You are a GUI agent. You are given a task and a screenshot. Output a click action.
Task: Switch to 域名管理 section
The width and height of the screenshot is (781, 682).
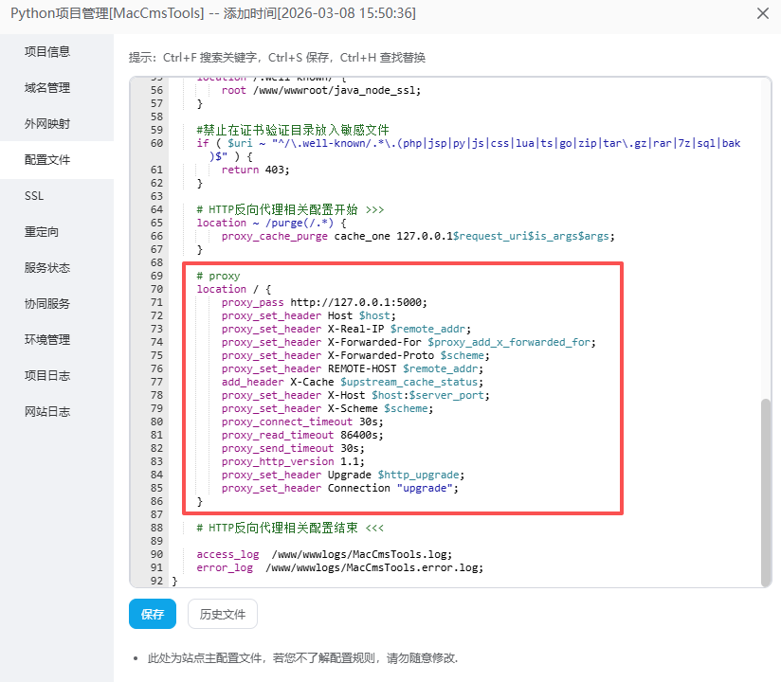coord(47,88)
